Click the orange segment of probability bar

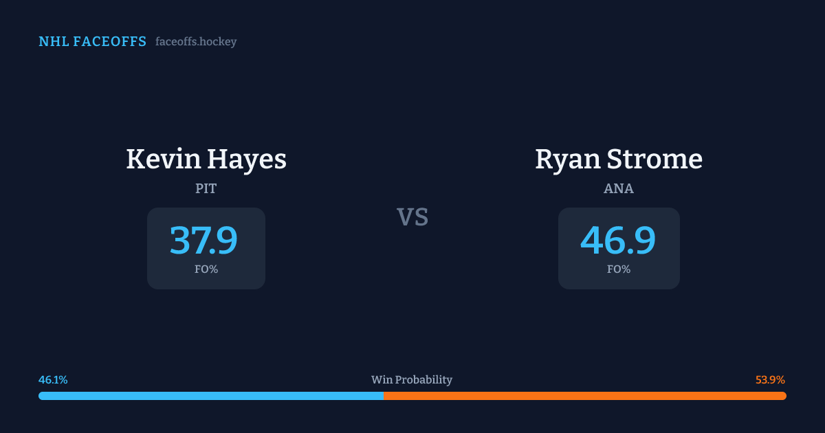coord(584,396)
